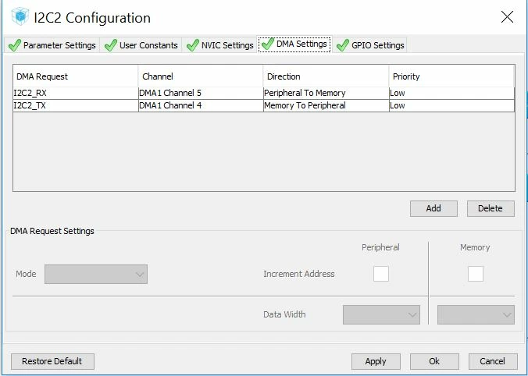Select the I2C2_TX request row
The height and width of the screenshot is (376, 528).
click(264, 105)
